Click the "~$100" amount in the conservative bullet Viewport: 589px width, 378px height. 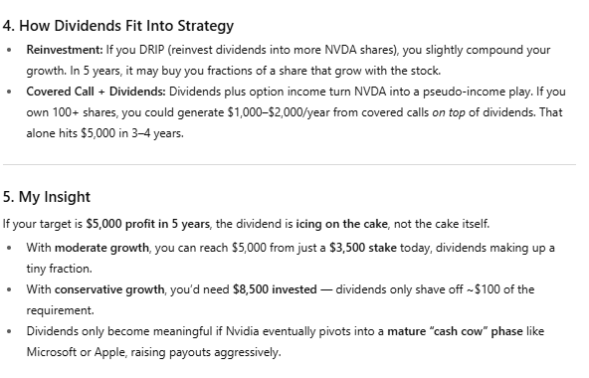pyautogui.click(x=484, y=289)
